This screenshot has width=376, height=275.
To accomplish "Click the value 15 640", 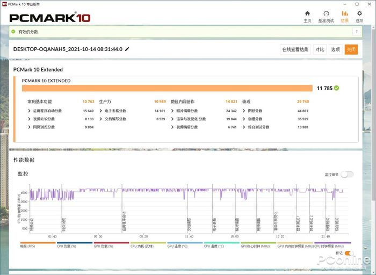I will [88, 111].
